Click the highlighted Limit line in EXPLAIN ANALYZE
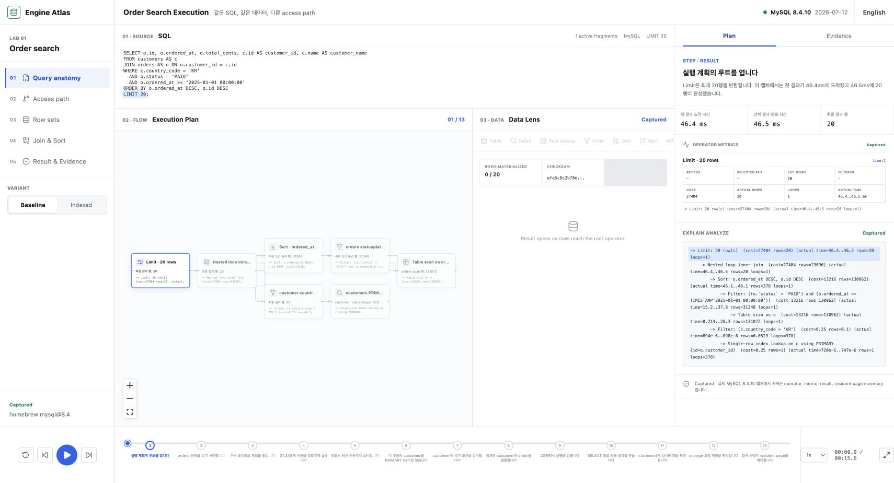Image resolution: width=894 pixels, height=483 pixels. tap(784, 254)
